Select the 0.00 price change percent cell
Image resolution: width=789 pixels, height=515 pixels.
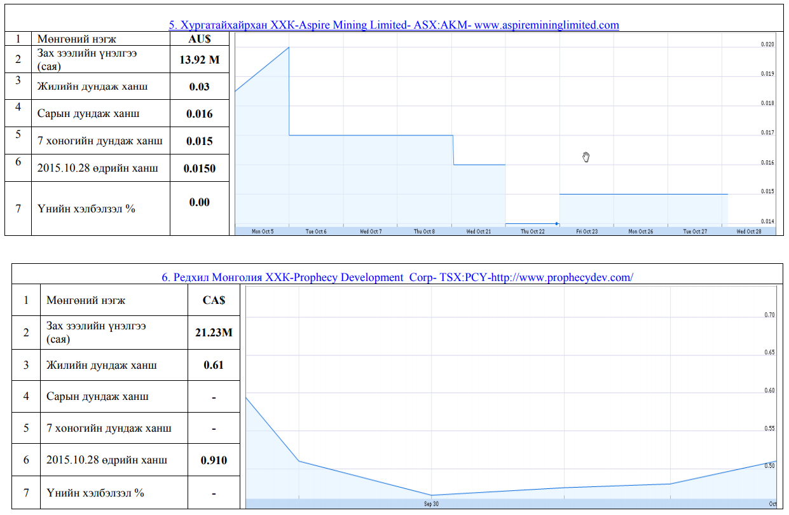(199, 202)
